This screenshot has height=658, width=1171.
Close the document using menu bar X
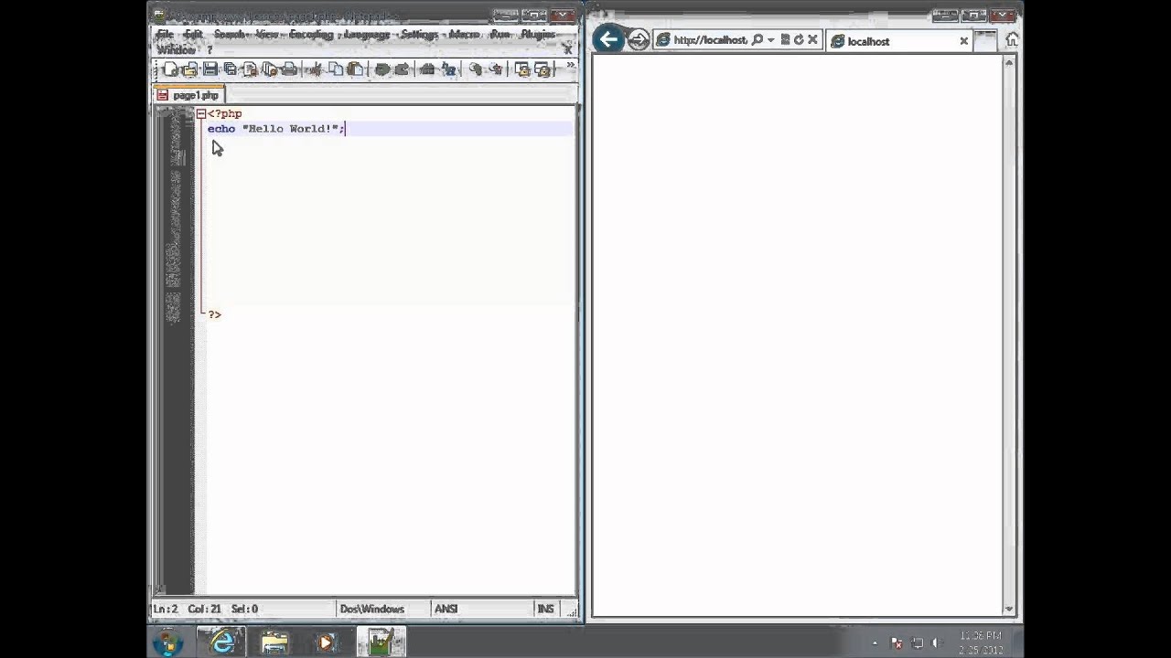[x=568, y=48]
